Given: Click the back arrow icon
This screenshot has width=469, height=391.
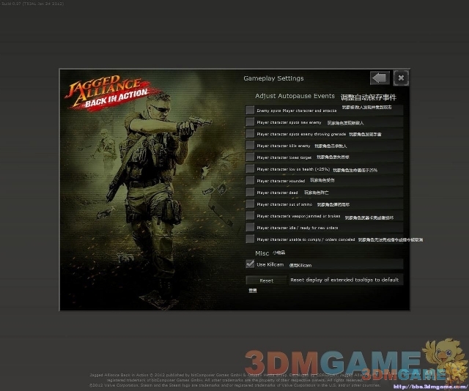Looking at the screenshot, I should pyautogui.click(x=380, y=78).
